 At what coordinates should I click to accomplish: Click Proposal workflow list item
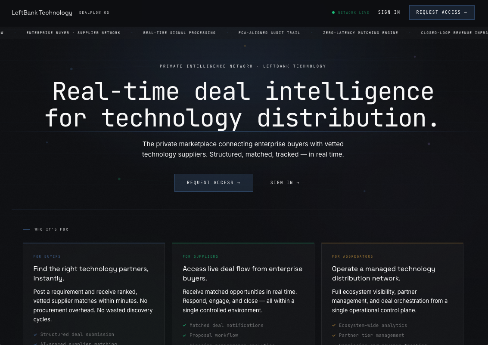point(214,336)
